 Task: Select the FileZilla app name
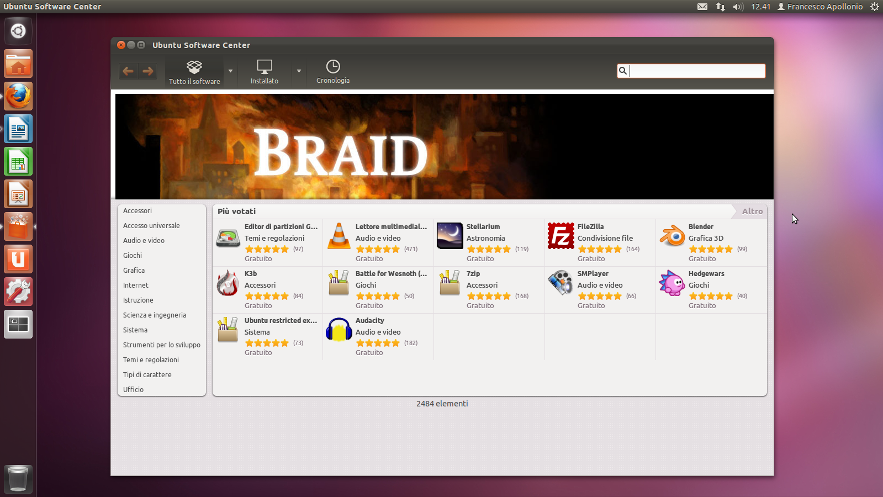coord(590,227)
